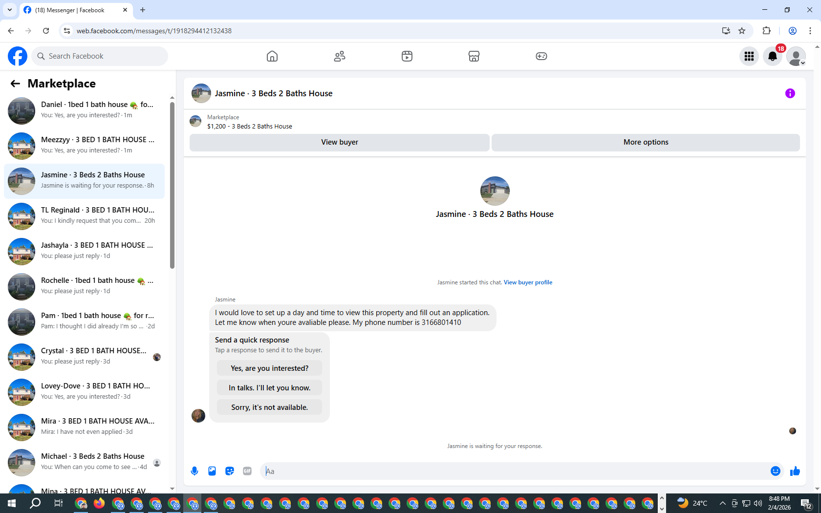Open Crystal's 3 BED 1 BATH HOUSE conversation
Viewport: 821px width, 513px height.
tap(84, 357)
